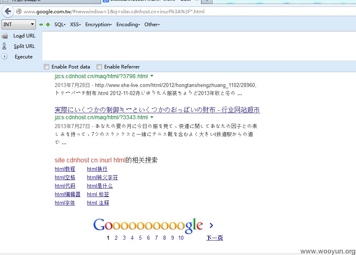This screenshot has height=255, width=356.
Task: Click the Split URL scissors icon
Action: tap(4, 46)
